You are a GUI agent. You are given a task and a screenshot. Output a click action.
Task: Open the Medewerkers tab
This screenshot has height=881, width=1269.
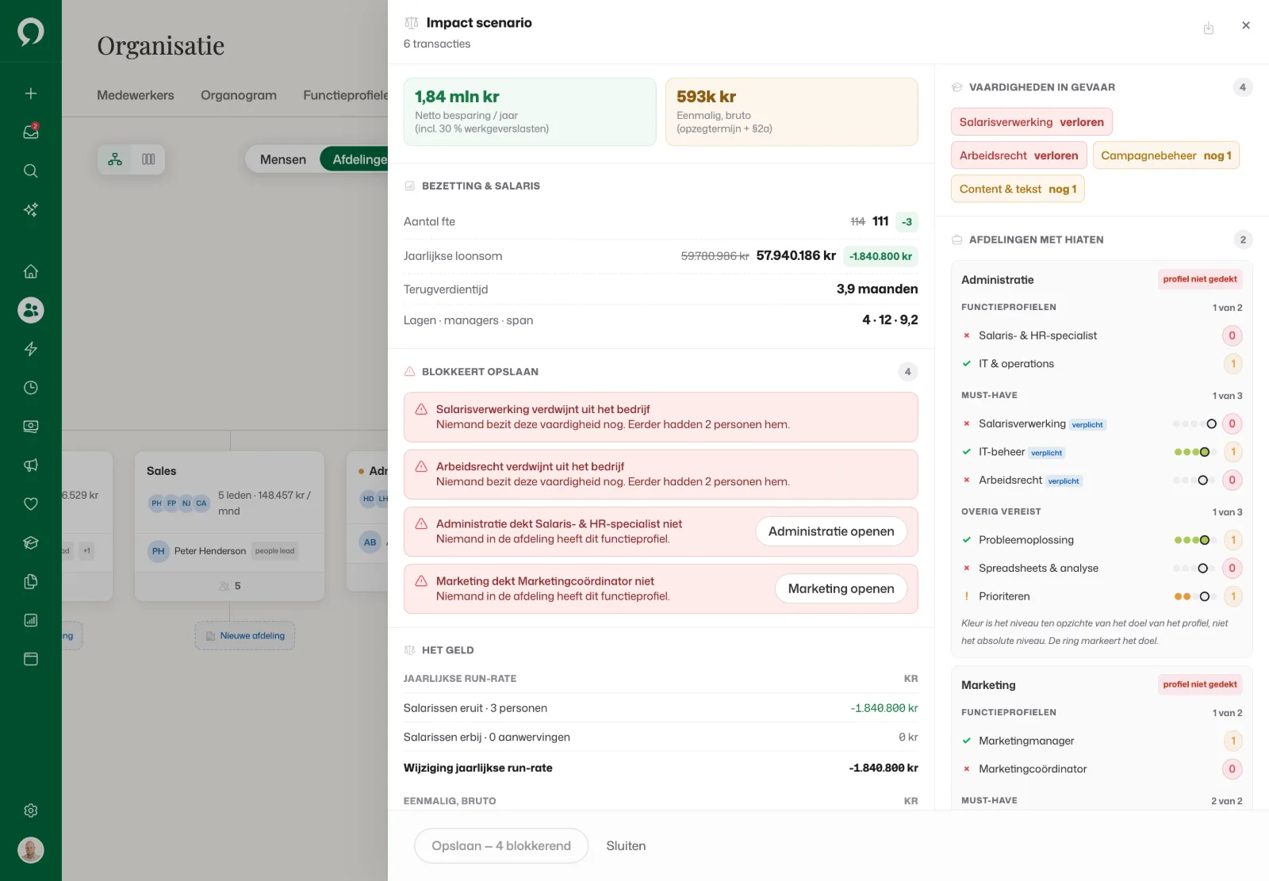point(136,95)
